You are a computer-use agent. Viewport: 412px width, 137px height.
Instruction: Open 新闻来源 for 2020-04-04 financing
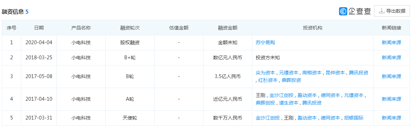[391, 43]
